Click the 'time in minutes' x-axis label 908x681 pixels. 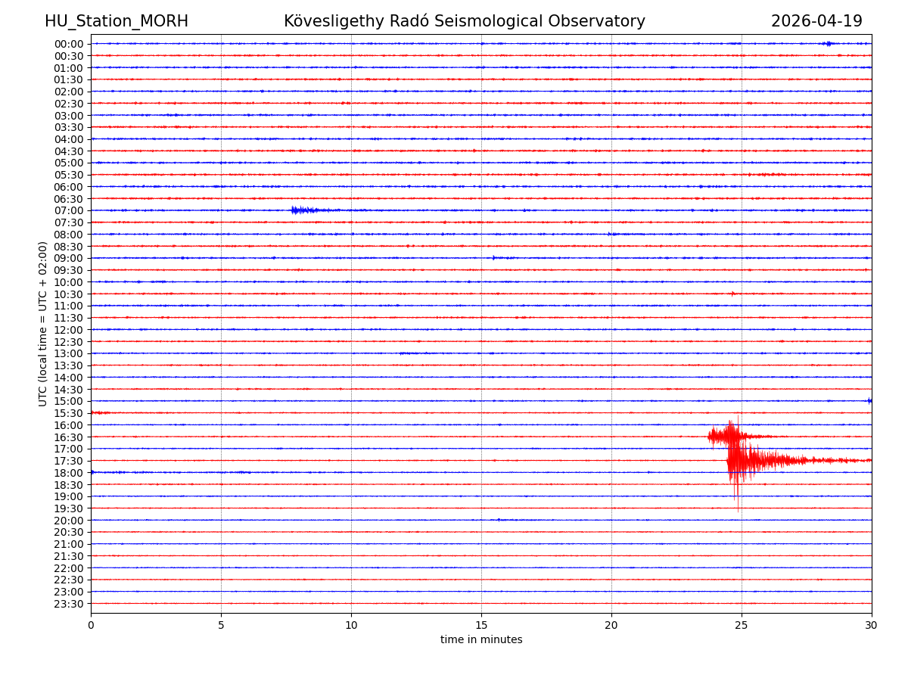(x=481, y=640)
